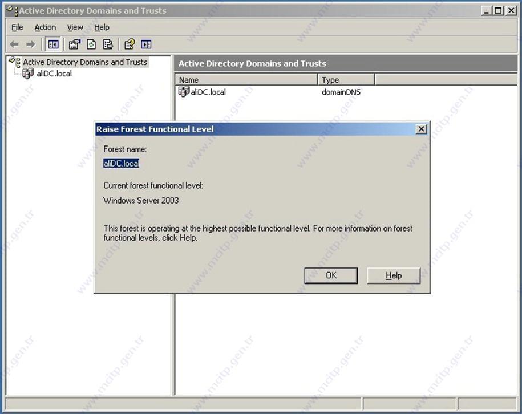Open the Action menu
Image resolution: width=522 pixels, height=414 pixels.
[45, 27]
